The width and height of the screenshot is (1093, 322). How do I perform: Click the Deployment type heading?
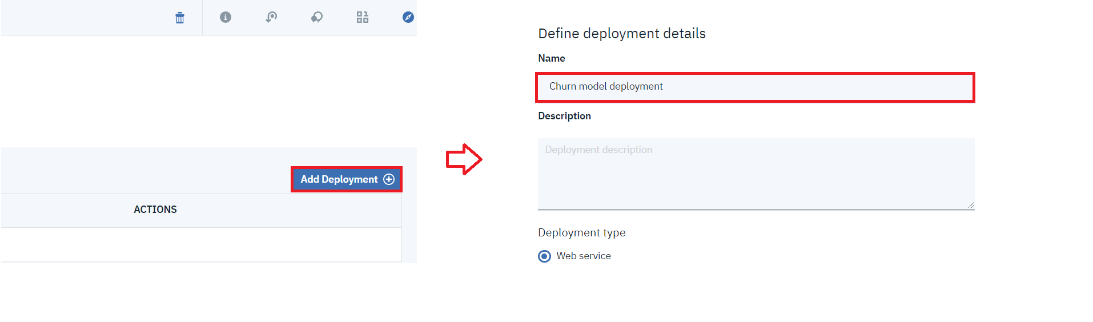pyautogui.click(x=581, y=232)
